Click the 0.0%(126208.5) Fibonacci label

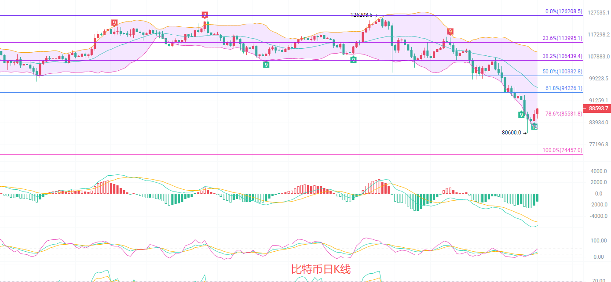[563, 12]
